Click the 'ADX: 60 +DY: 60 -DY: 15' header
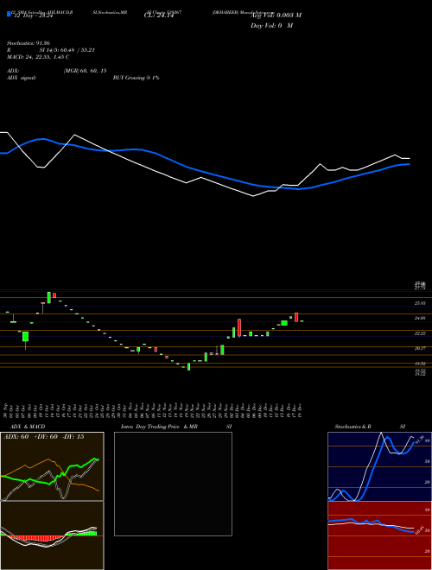This screenshot has height=570, width=432. coord(44,437)
